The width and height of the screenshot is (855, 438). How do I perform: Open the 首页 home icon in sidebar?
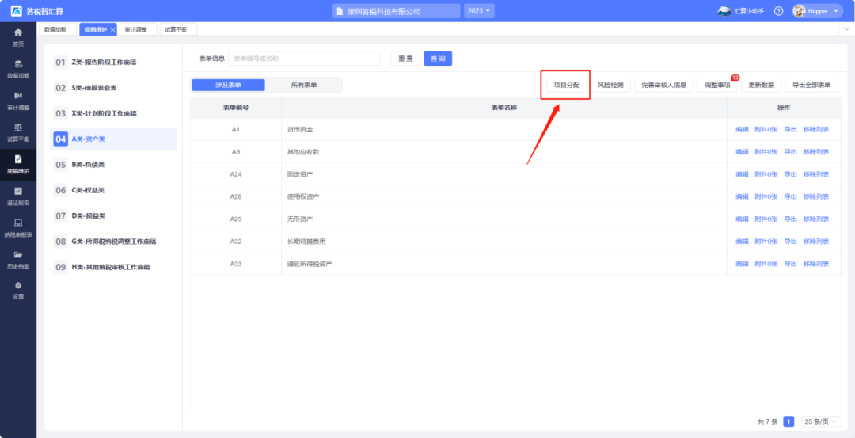coord(18,32)
